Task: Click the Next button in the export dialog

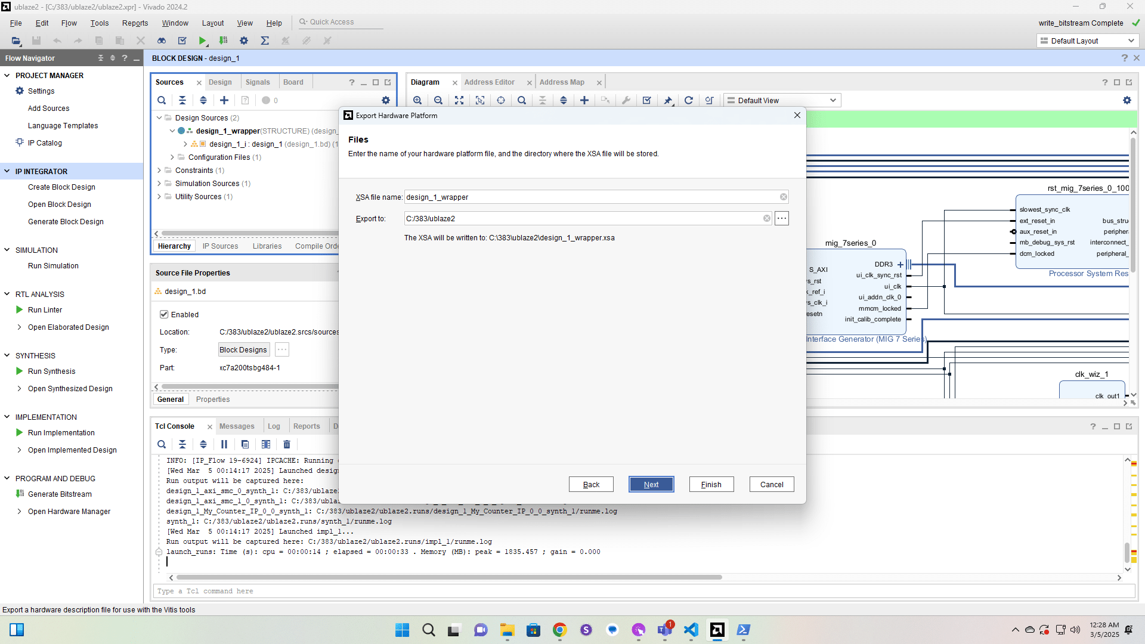Action: pos(651,484)
